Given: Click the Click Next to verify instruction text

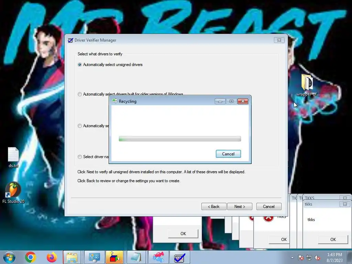Looking at the screenshot, I should click(161, 172).
